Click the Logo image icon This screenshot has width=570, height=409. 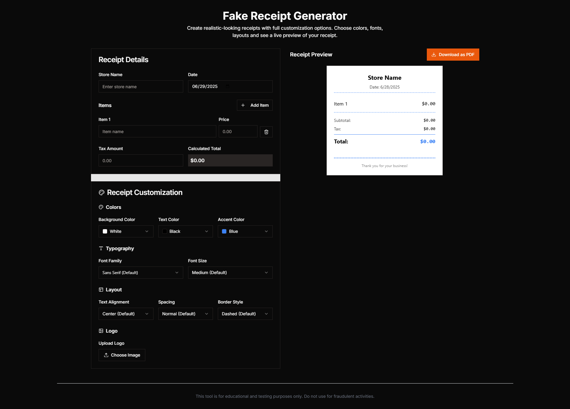[x=101, y=331]
